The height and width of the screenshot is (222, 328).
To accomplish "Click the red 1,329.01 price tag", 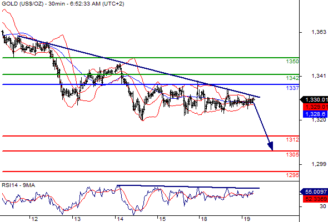I will click(315, 107).
